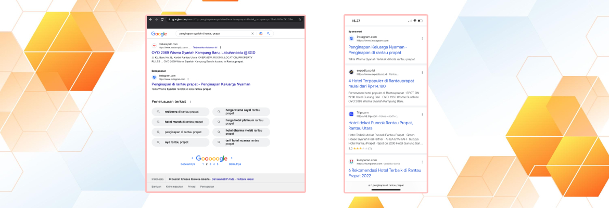The width and height of the screenshot is (609, 208).
Task: Click the mobile bottom search bar
Action: tap(386, 186)
